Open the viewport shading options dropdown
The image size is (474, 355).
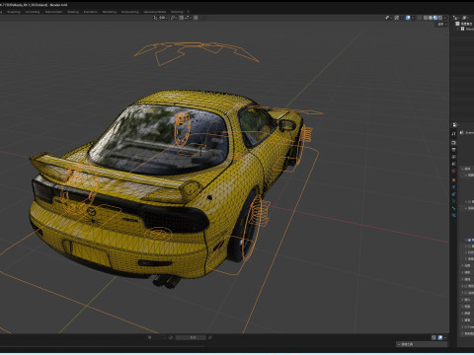(444, 18)
